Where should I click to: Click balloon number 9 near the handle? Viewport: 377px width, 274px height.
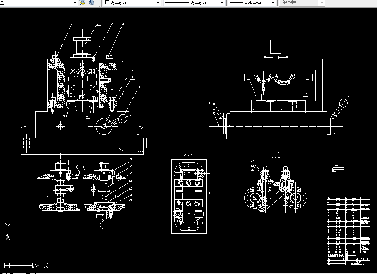(139, 87)
